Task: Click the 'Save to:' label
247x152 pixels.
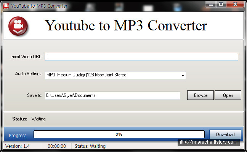Action: pos(35,95)
